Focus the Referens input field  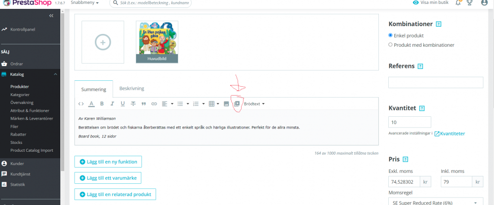point(436,82)
